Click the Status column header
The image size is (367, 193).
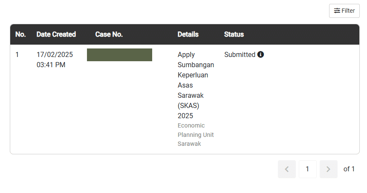234,34
